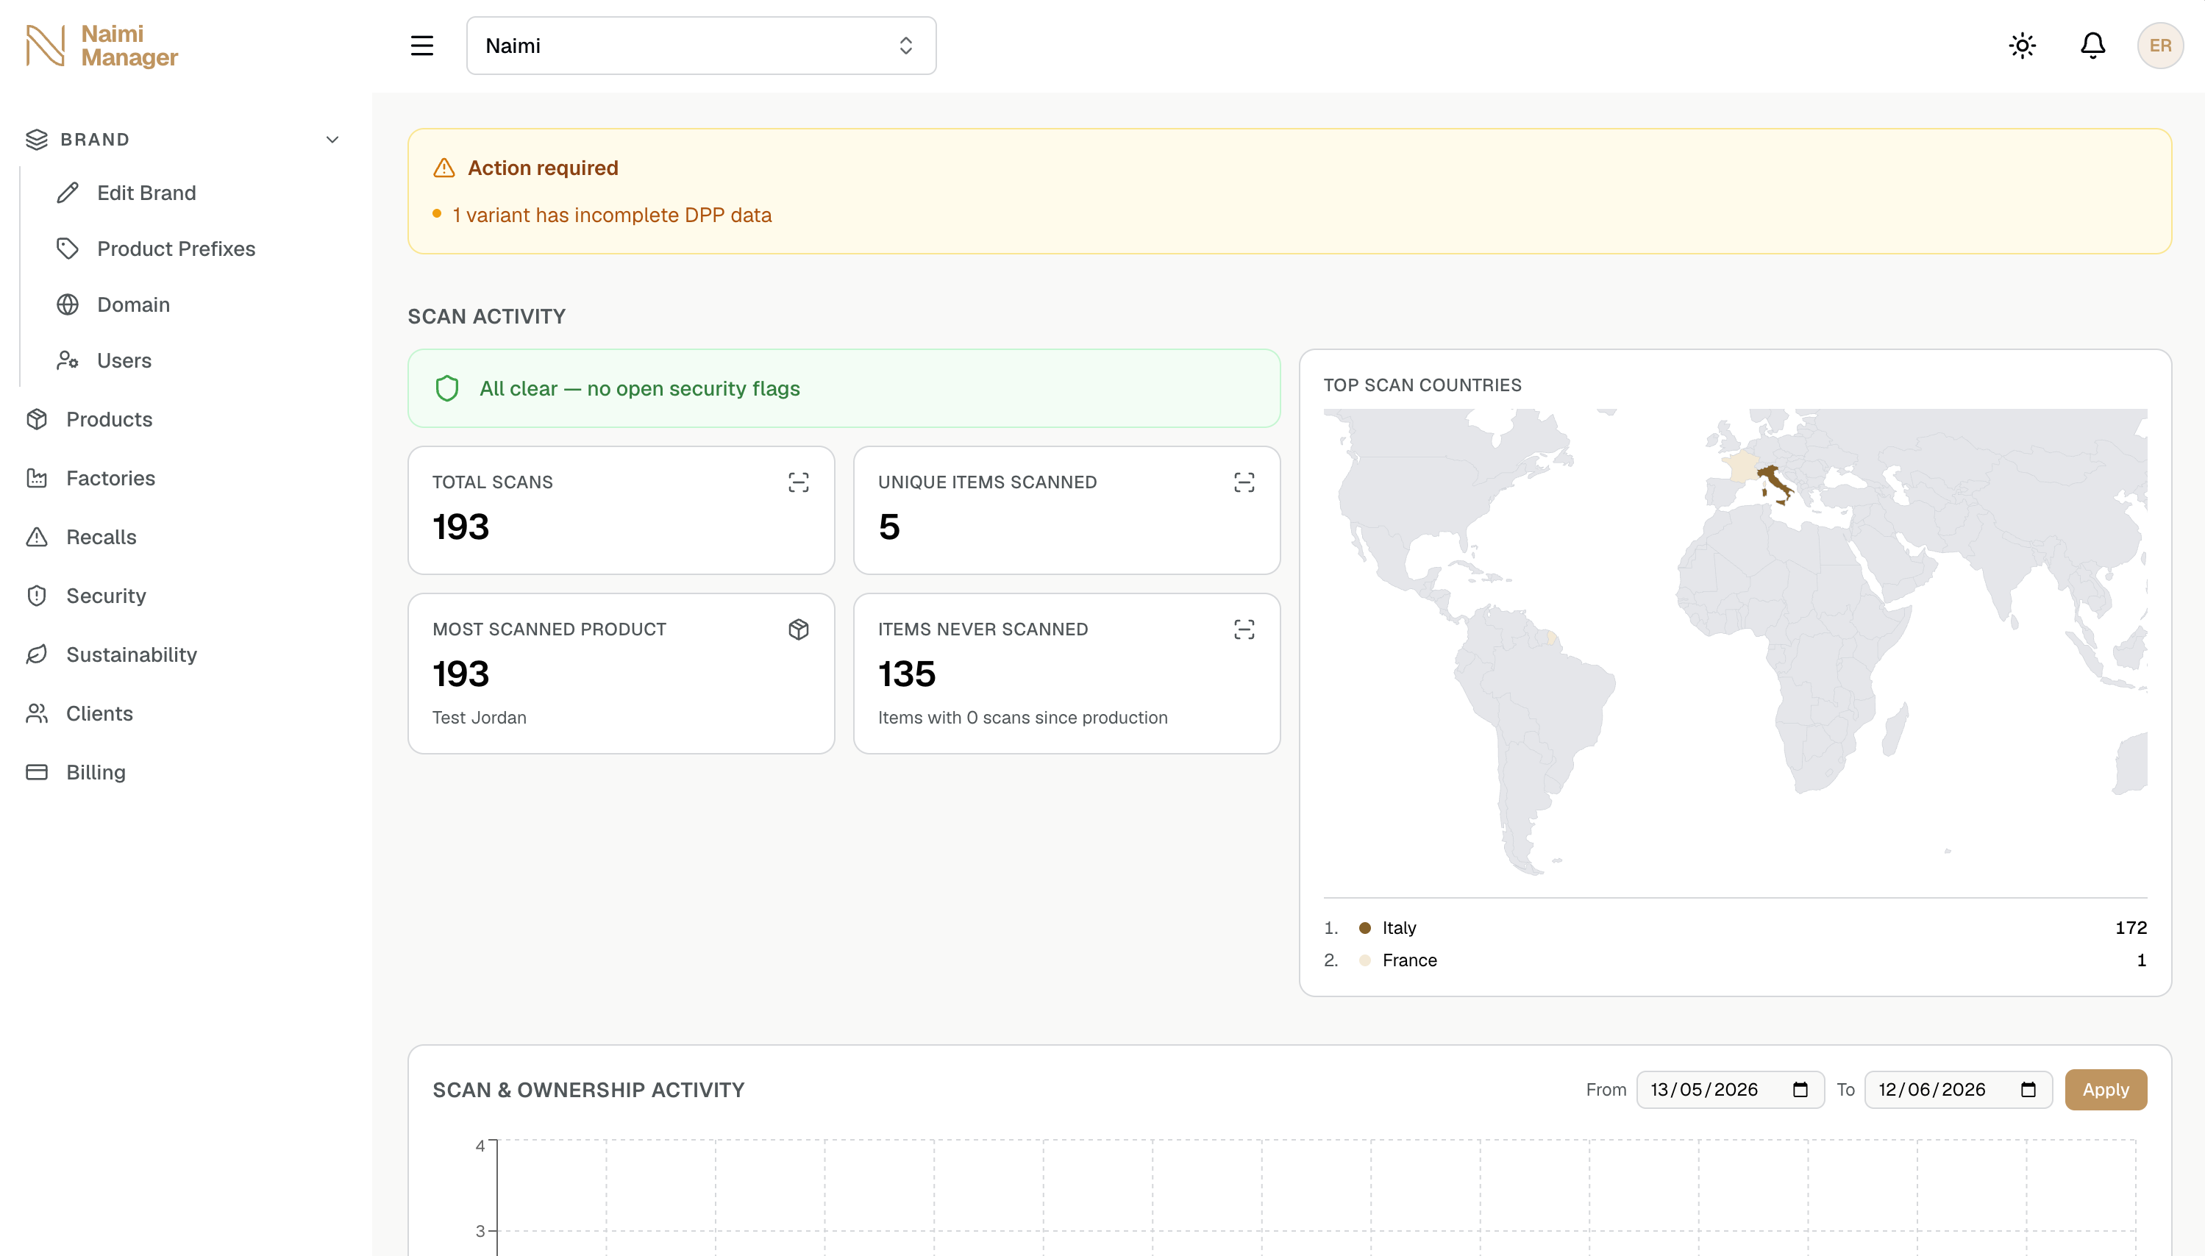Click the Most Scanned Product box icon
Viewport: 2205px width, 1256px height.
click(798, 629)
